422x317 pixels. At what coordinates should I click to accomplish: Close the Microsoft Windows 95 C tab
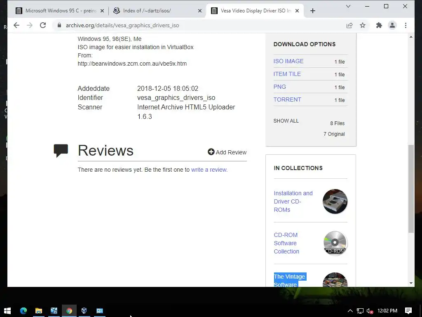pos(102,11)
